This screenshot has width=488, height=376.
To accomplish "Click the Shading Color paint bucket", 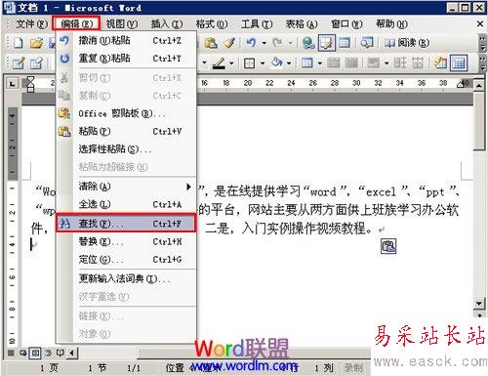I will [x=276, y=63].
